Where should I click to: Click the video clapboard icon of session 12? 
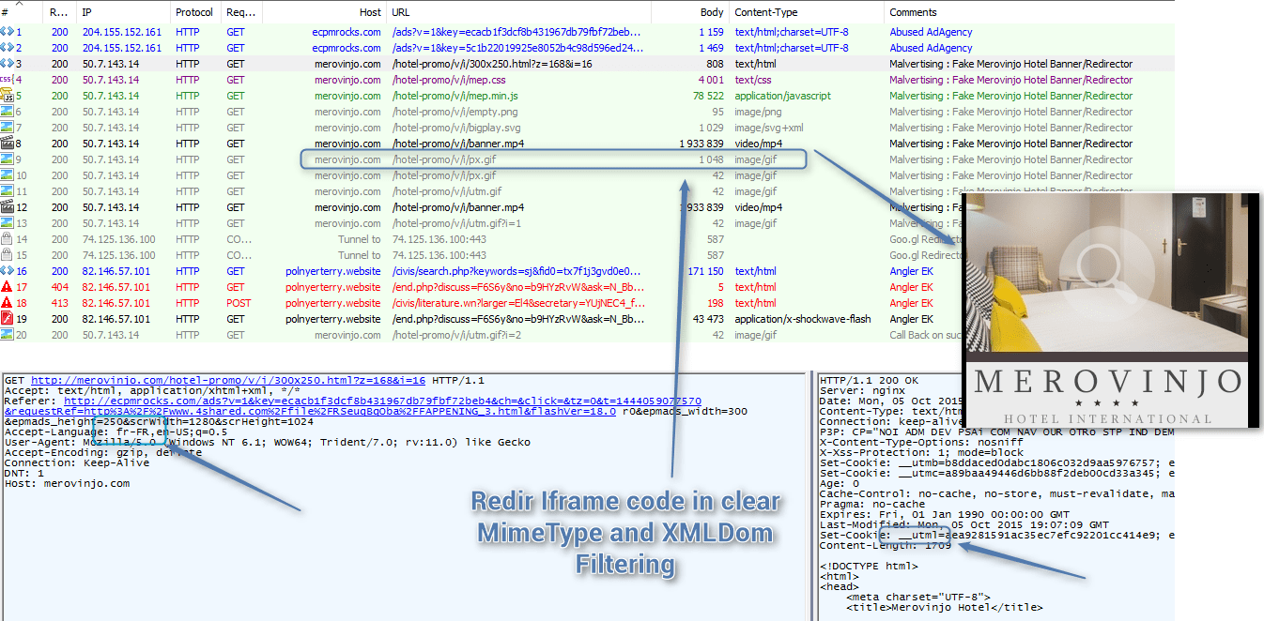(7, 207)
